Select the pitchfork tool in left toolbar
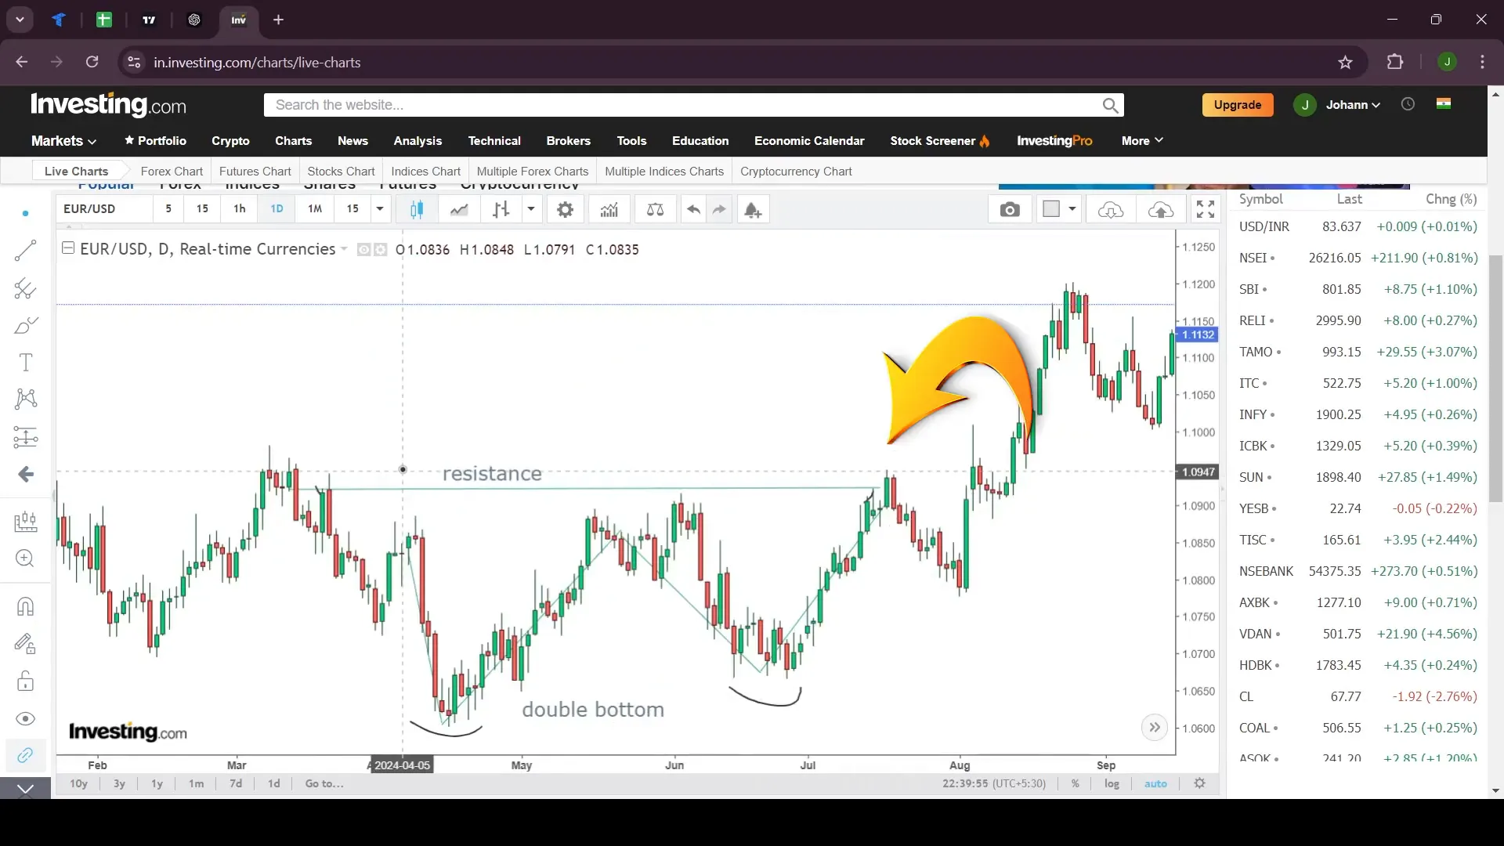 click(x=25, y=288)
